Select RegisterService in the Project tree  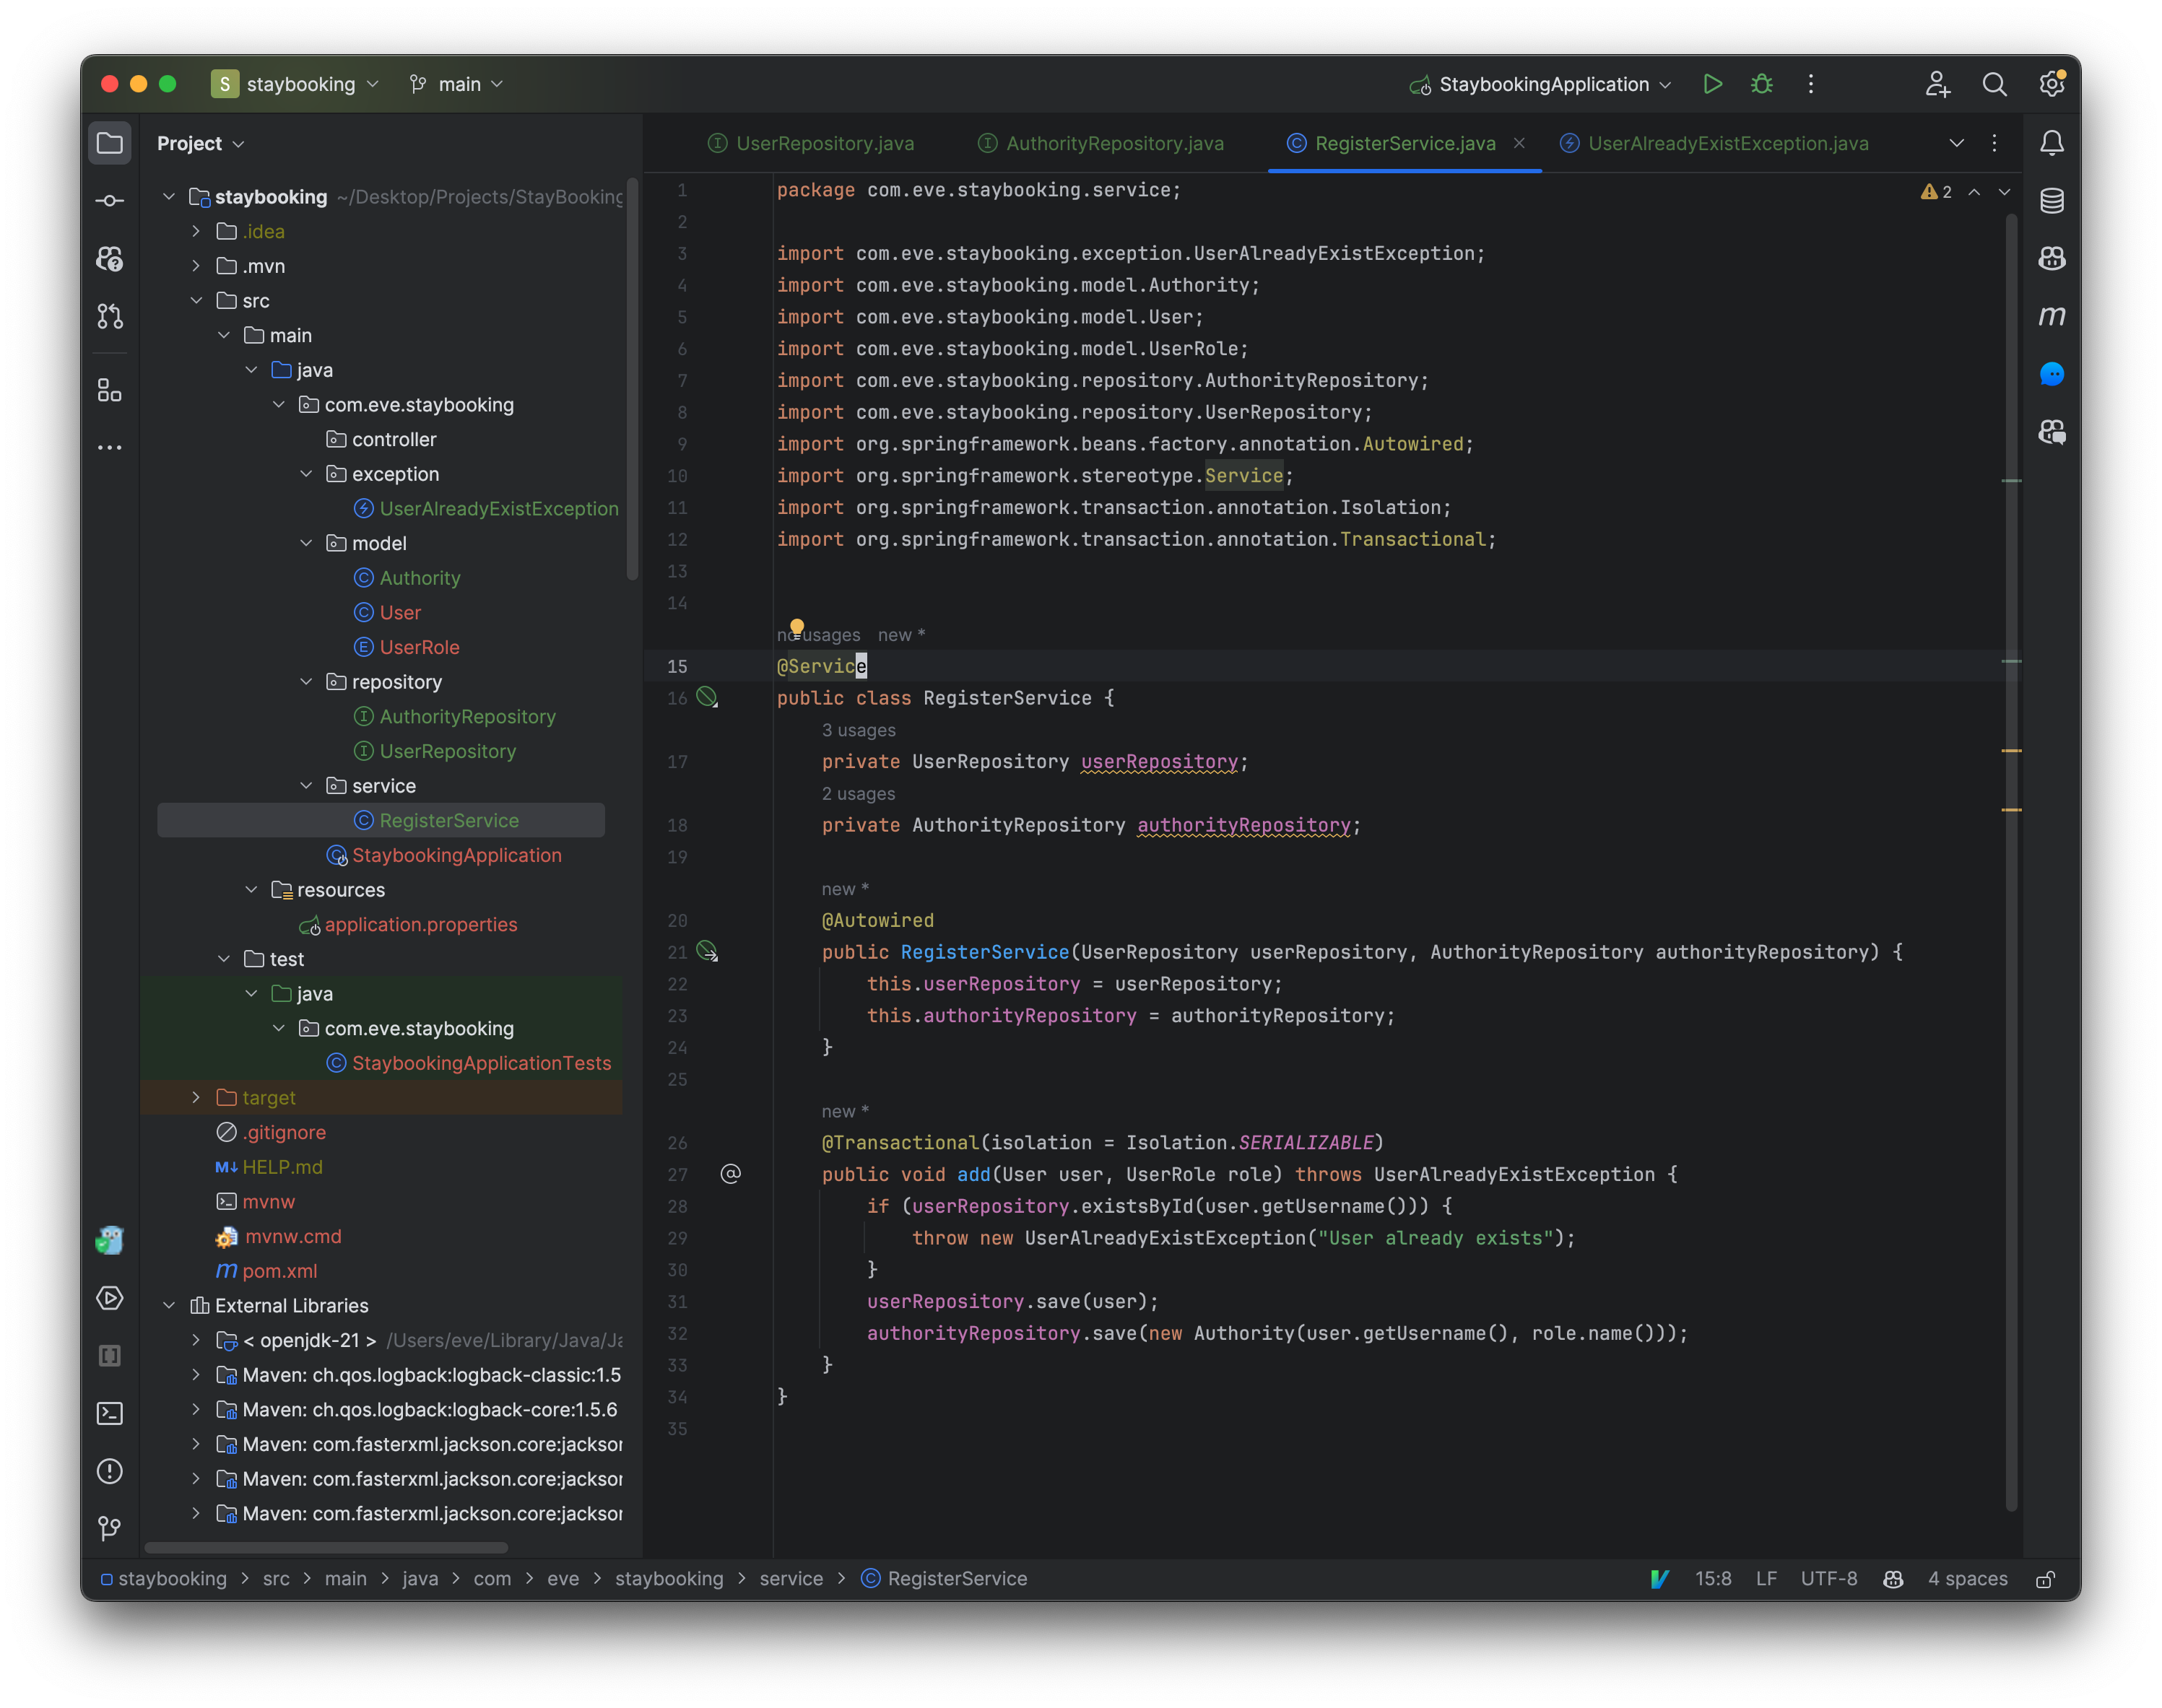pyautogui.click(x=450, y=820)
